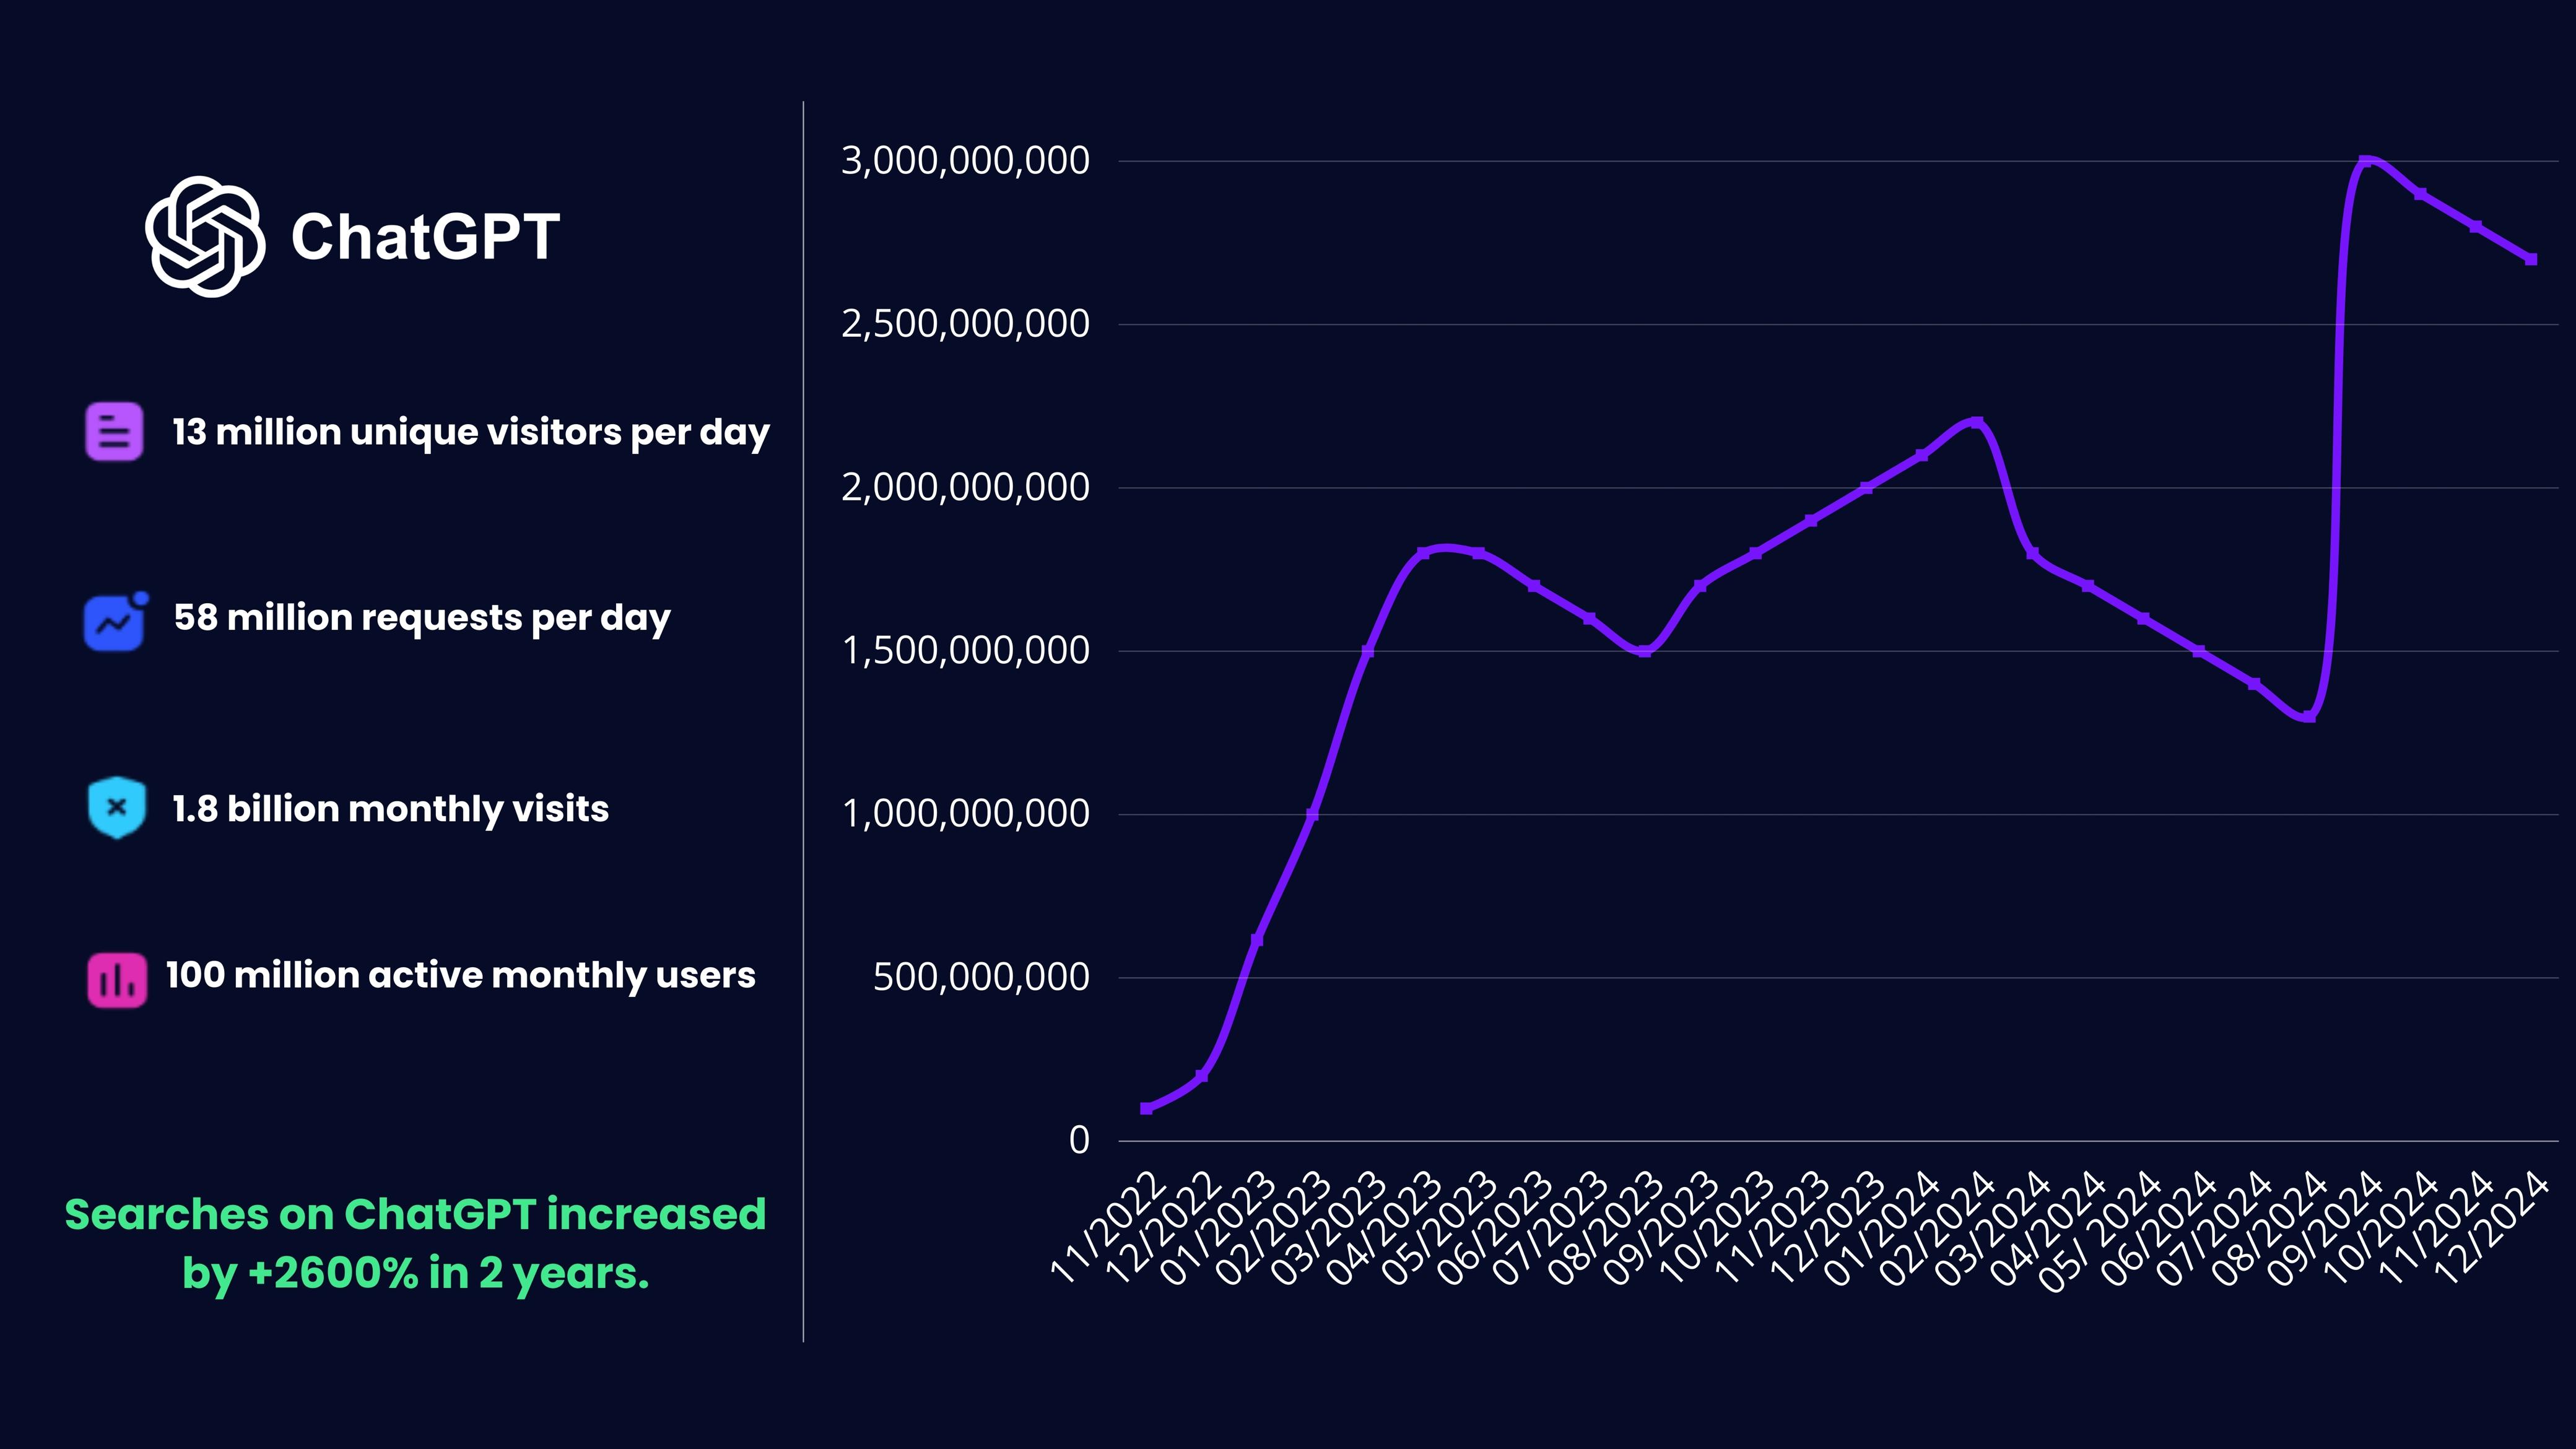Image resolution: width=2576 pixels, height=1449 pixels.
Task: Click the "02/2024" x-axis label
Action: pos(1938,1228)
